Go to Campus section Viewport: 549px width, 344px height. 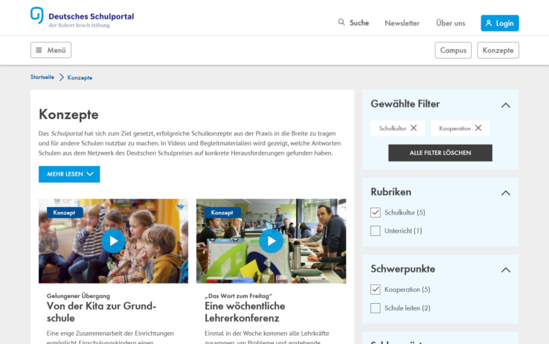453,50
